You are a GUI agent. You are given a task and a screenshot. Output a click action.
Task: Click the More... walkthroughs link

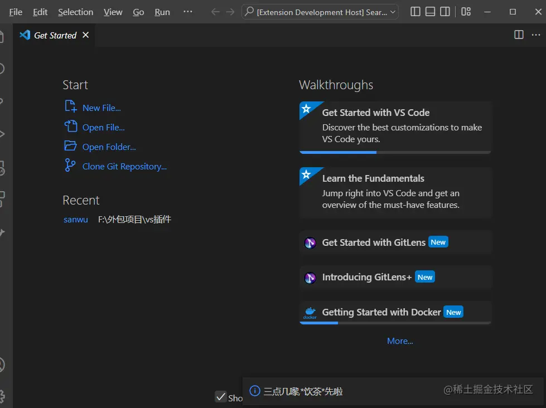400,341
